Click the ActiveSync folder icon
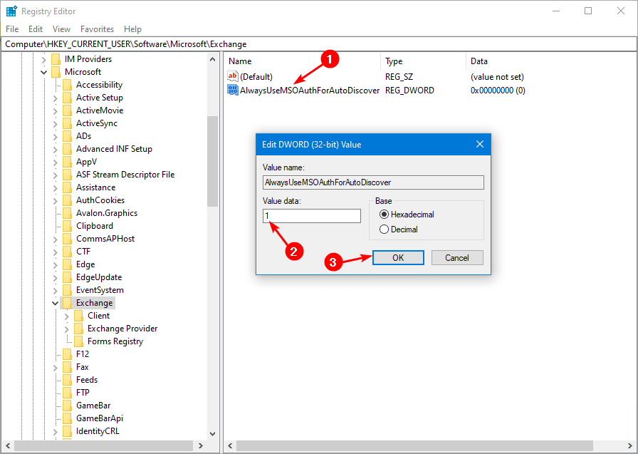This screenshot has height=454, width=638. 68,123
